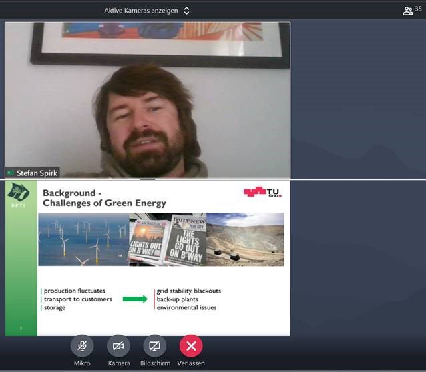426x372 pixels.
Task: Click the text 'grid stability, blackouts'
Action: 189,291
